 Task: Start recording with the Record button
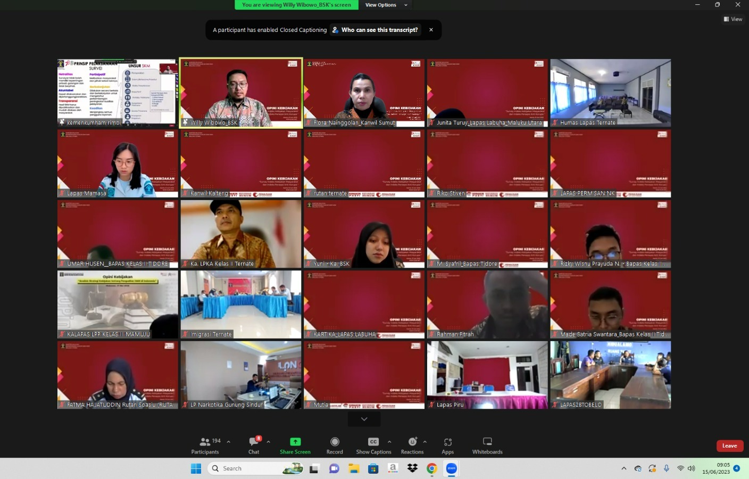click(335, 445)
